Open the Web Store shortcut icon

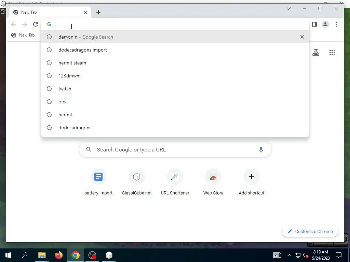(213, 177)
